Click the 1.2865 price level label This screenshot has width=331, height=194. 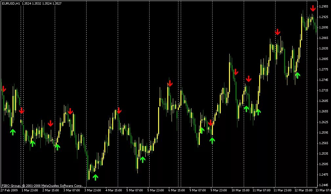tap(323, 38)
